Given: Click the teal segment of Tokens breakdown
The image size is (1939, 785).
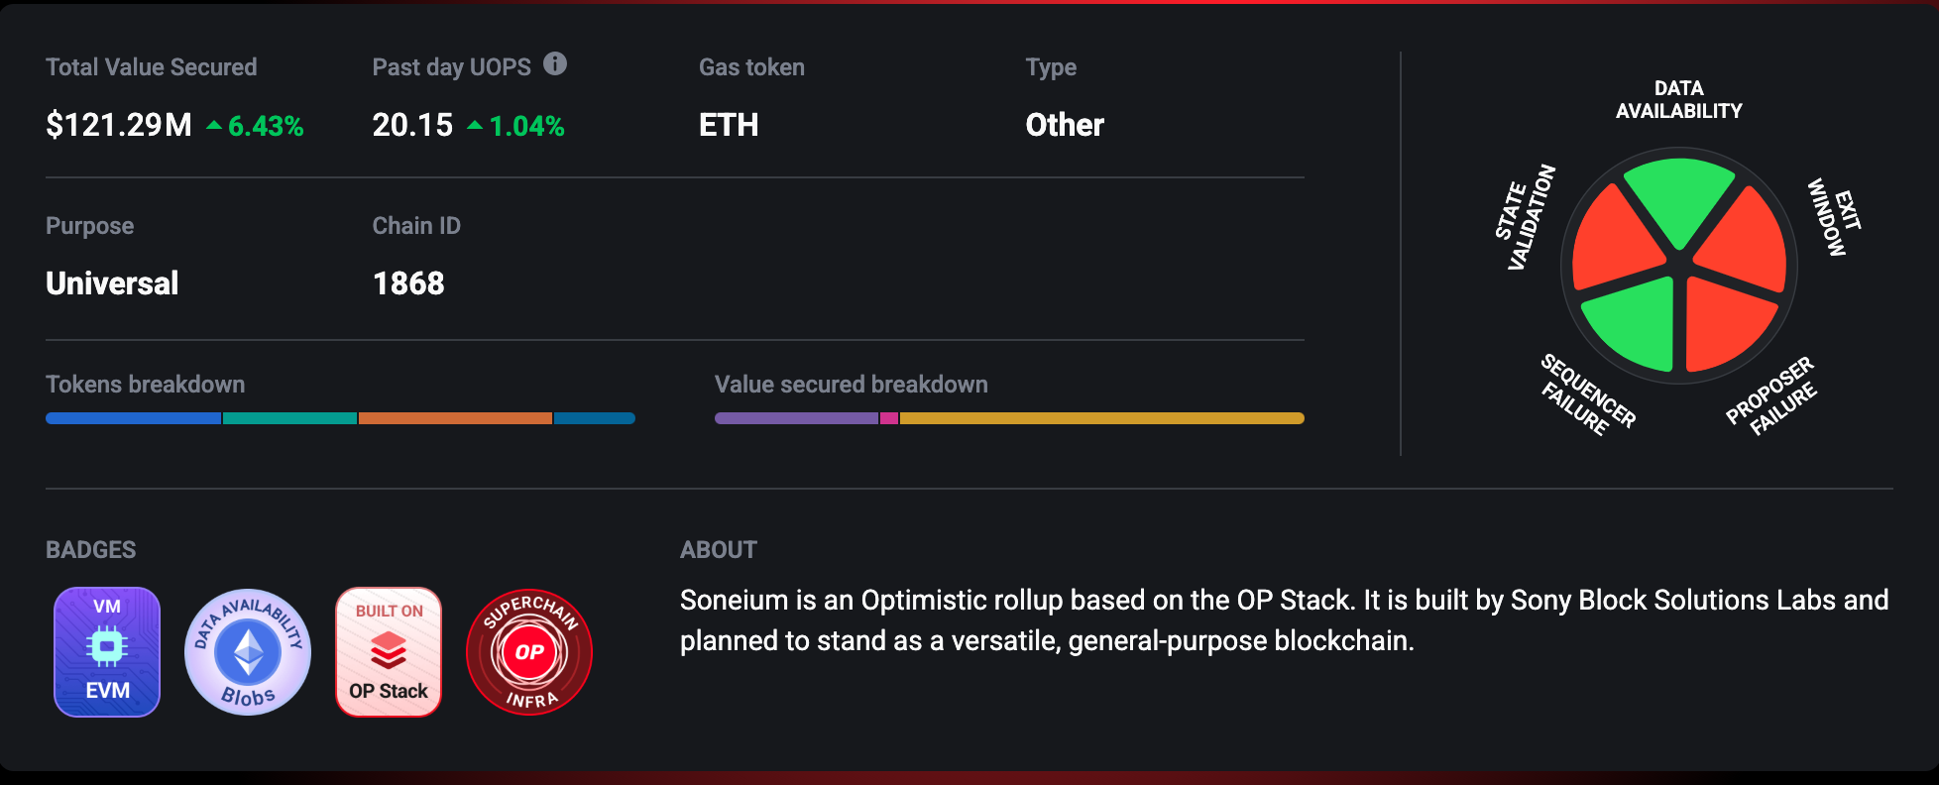Looking at the screenshot, I should 289,418.
